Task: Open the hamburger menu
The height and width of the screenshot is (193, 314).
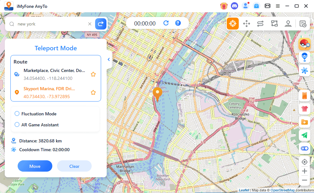Action: point(278,6)
